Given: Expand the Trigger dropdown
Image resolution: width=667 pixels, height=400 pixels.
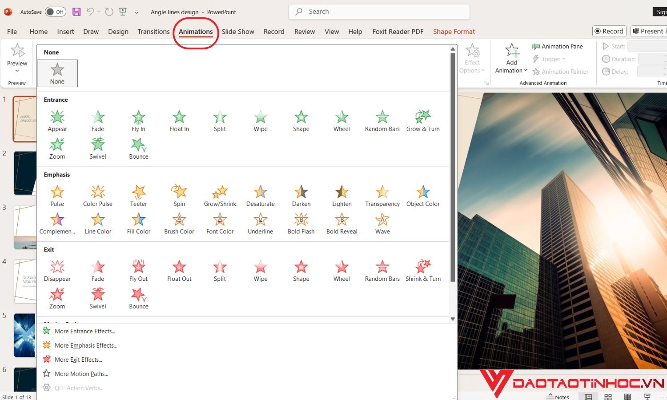Looking at the screenshot, I should [x=549, y=59].
